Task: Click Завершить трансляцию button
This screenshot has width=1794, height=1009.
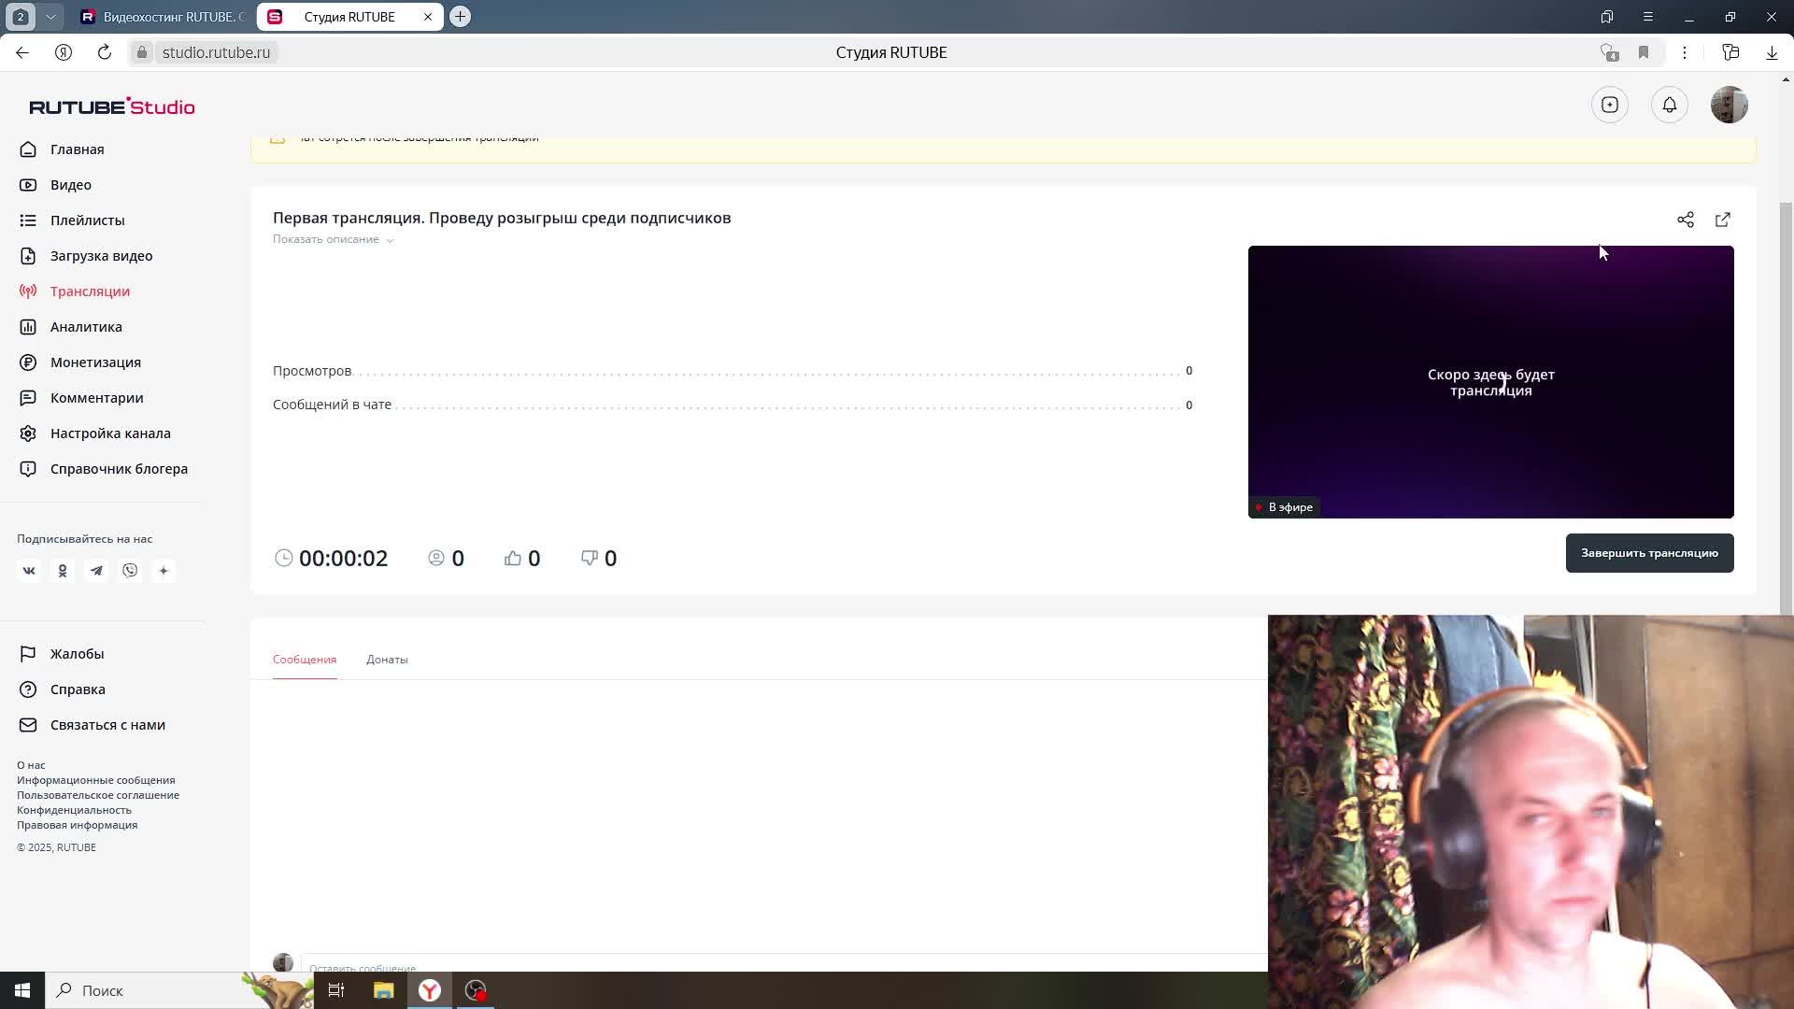Action: [1649, 553]
